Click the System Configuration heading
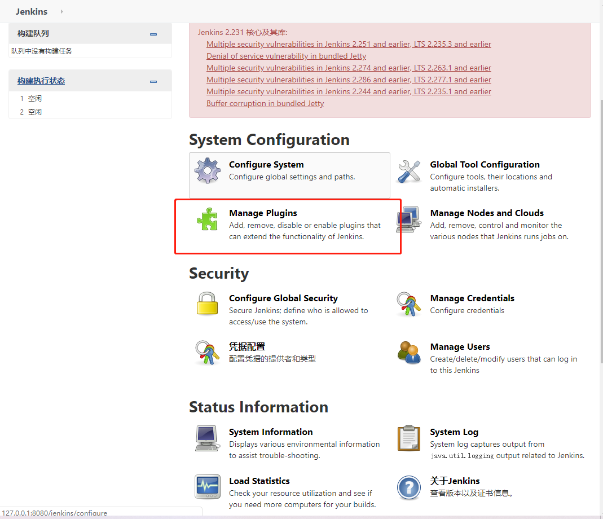Screen dimensions: 603x519 (x=269, y=139)
